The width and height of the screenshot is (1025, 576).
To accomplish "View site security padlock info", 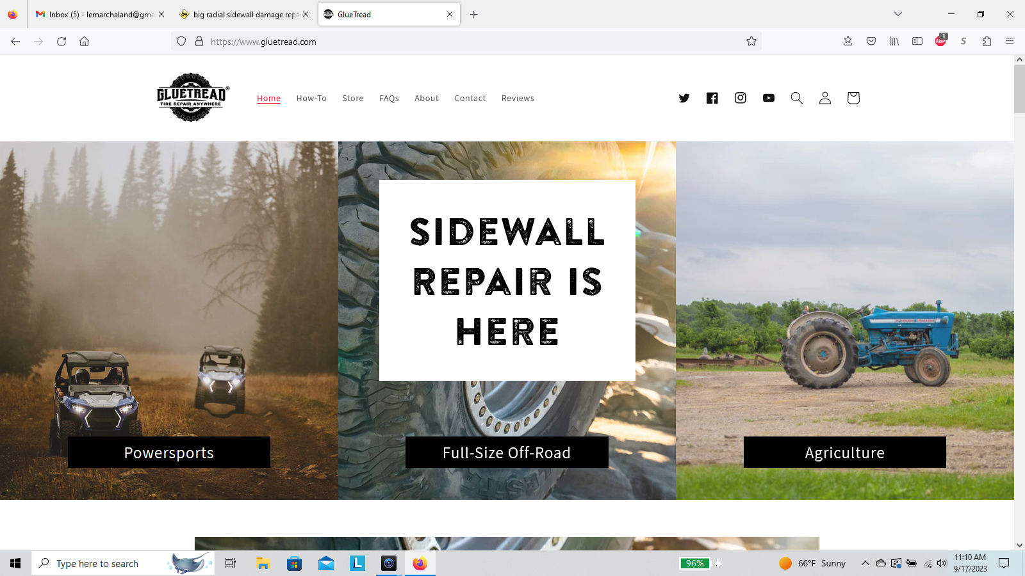I will pos(199,42).
